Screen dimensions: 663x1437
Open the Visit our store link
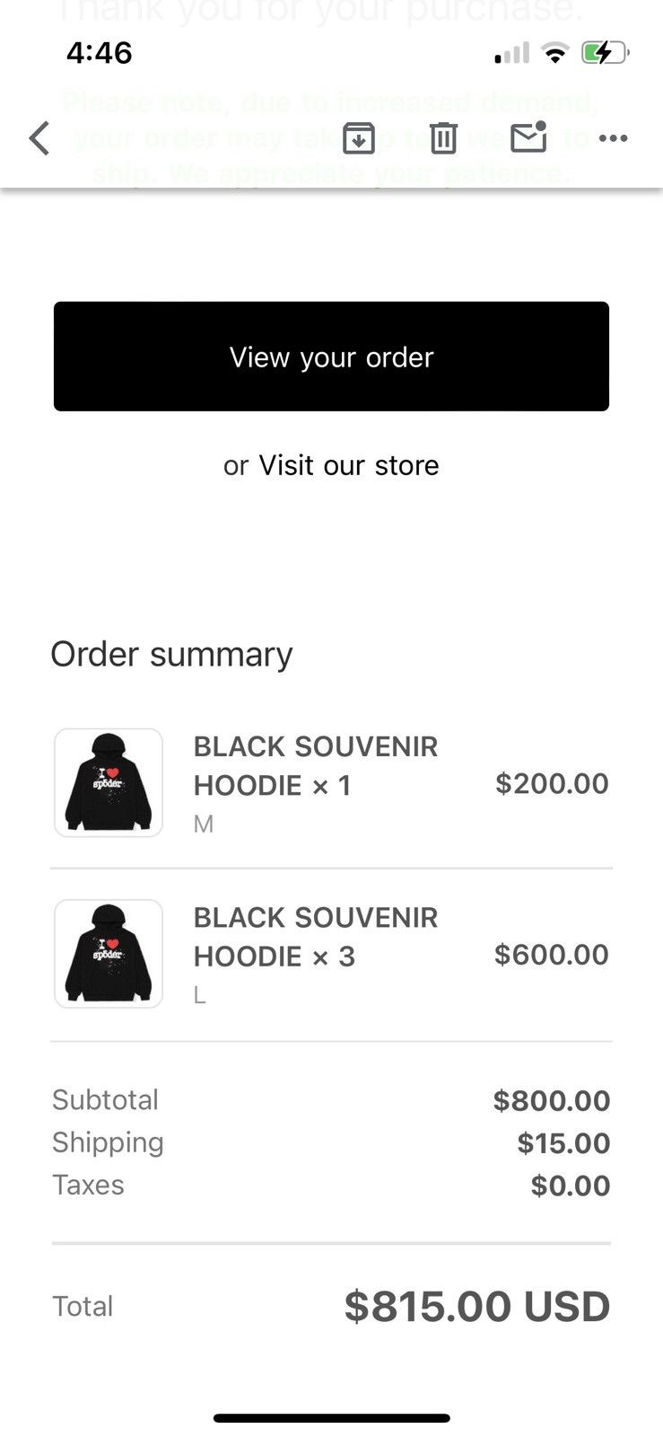[x=349, y=465]
